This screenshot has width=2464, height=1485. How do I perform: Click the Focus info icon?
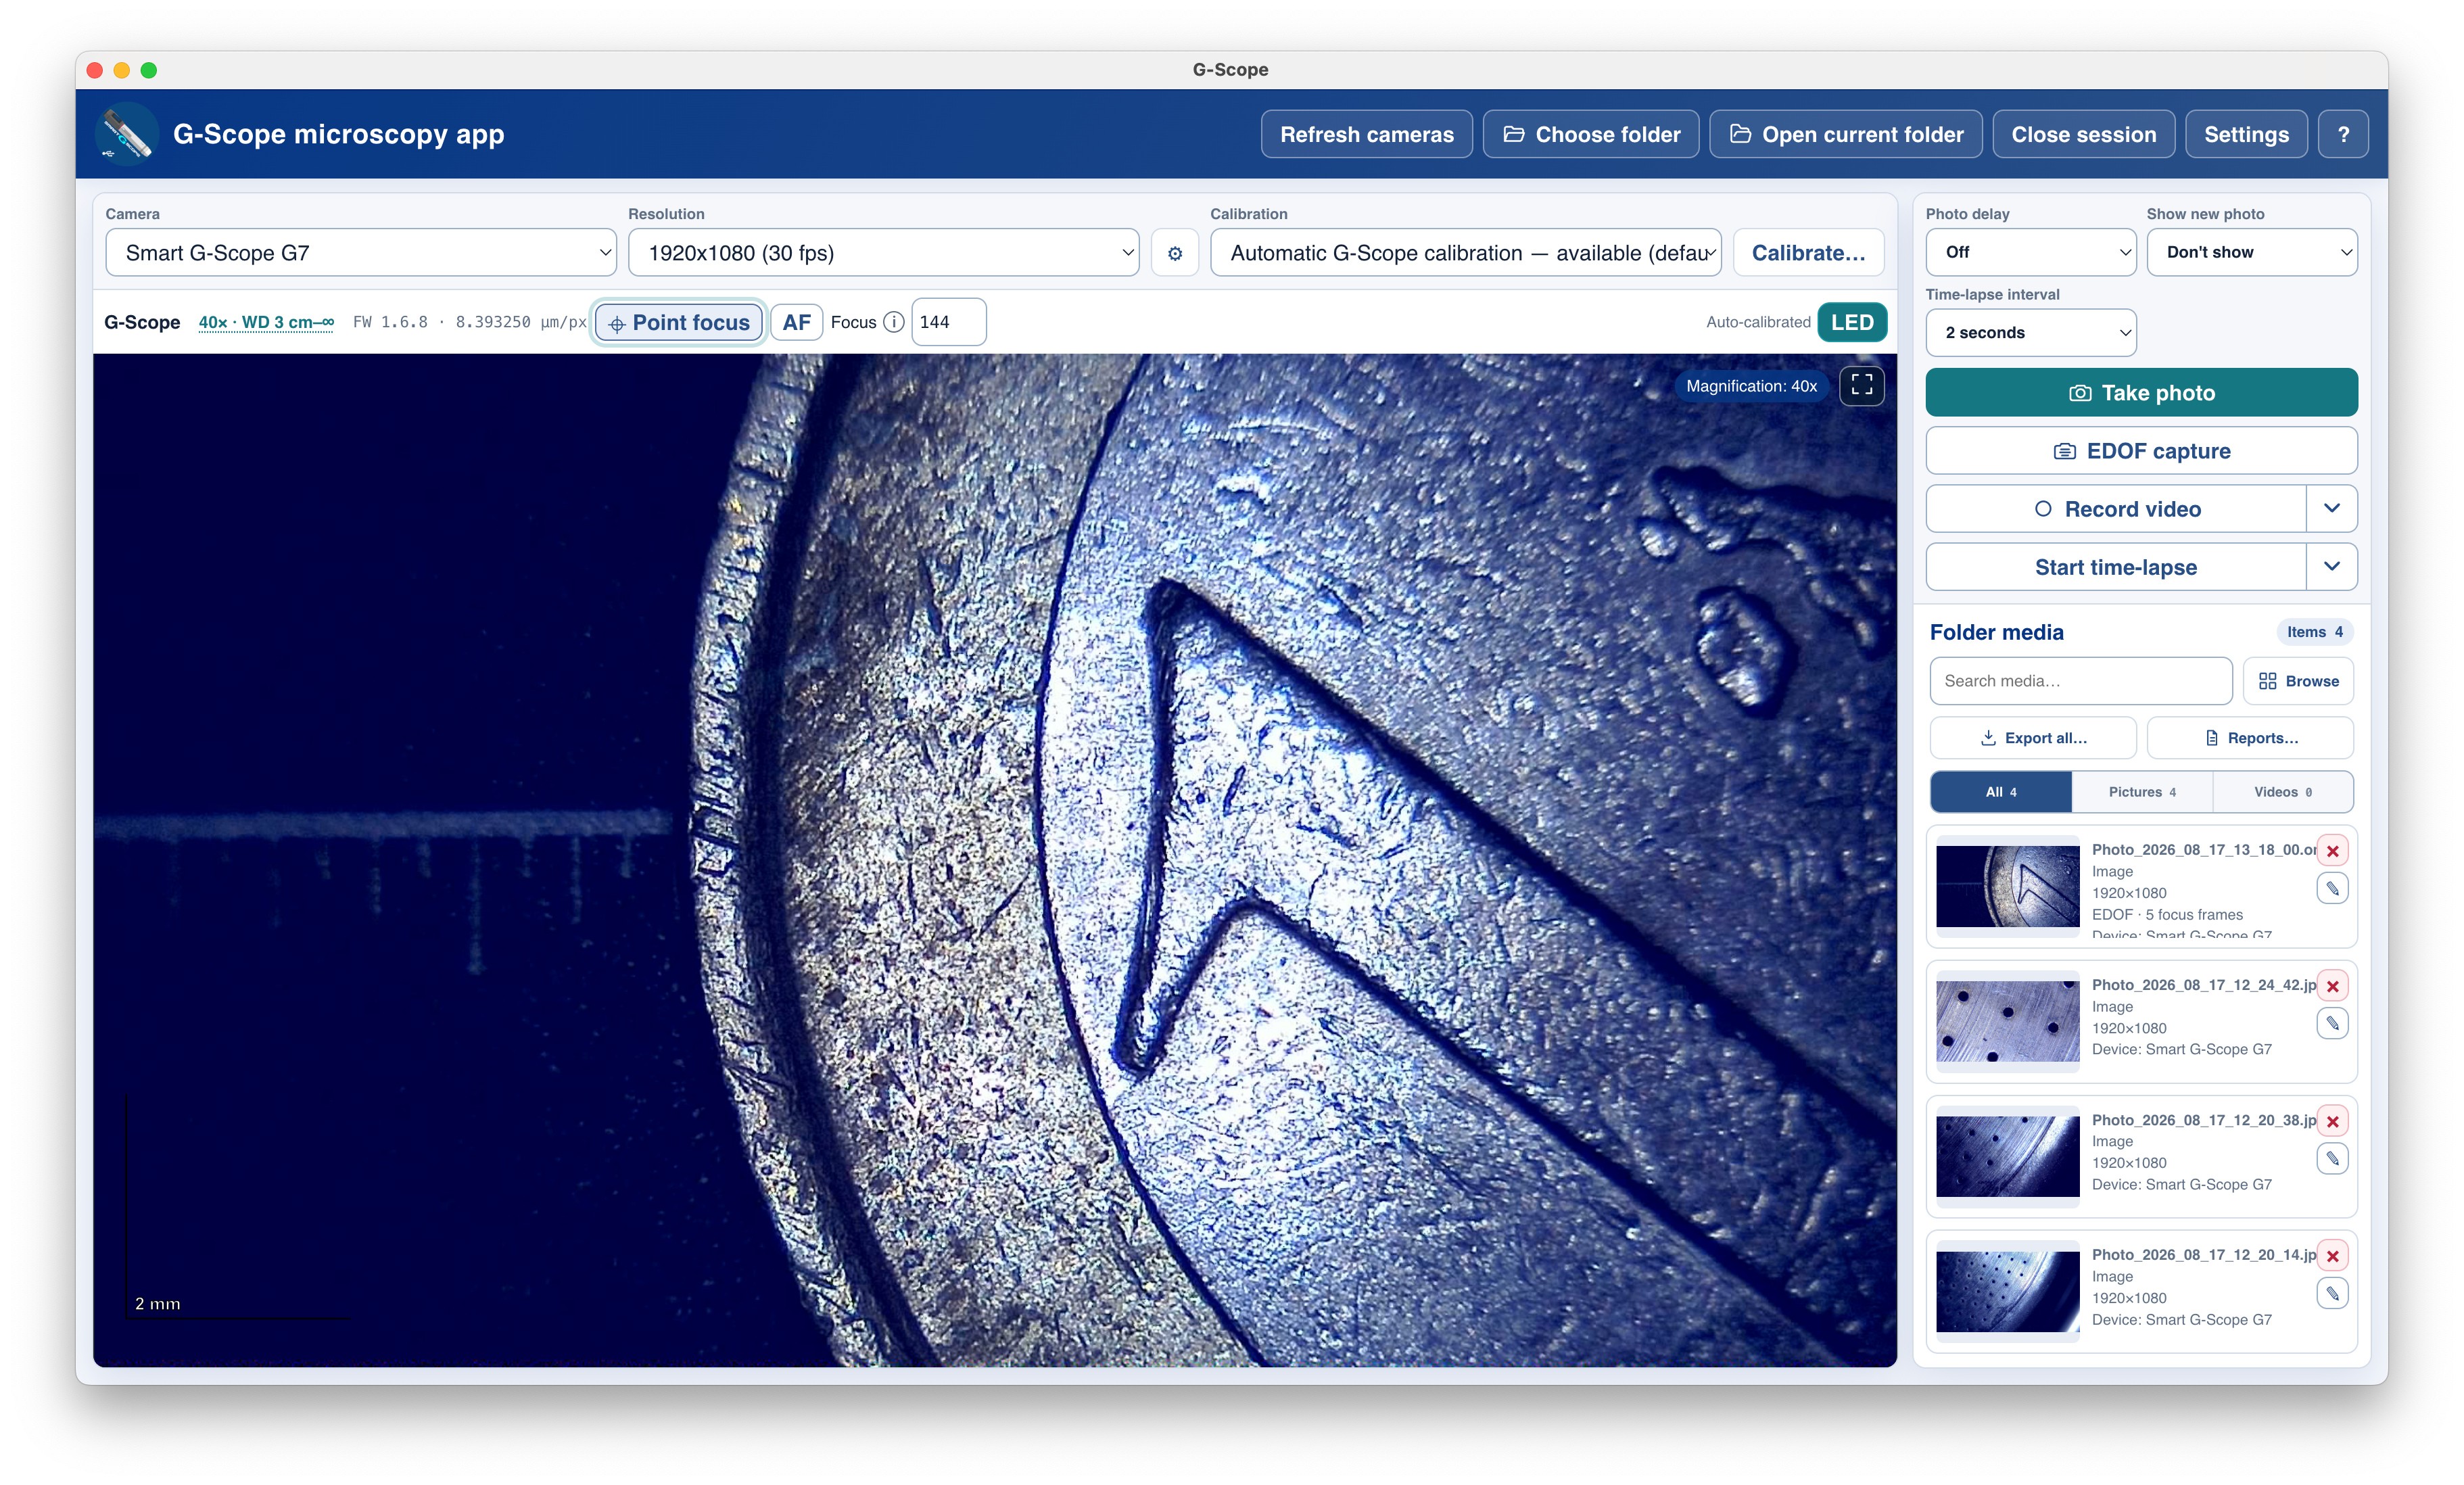[x=894, y=322]
